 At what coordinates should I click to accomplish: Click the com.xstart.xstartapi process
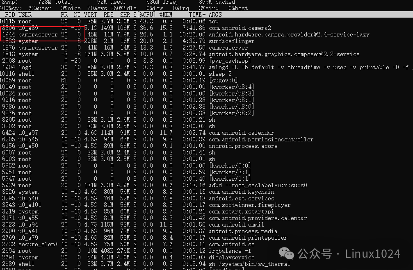(x=241, y=211)
